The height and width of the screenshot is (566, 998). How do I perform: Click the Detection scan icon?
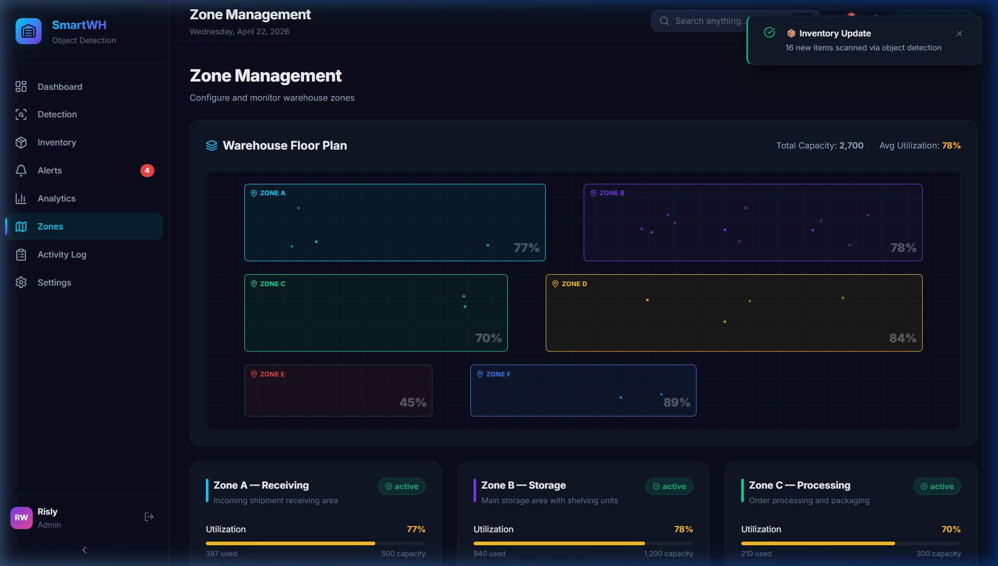[x=21, y=115]
